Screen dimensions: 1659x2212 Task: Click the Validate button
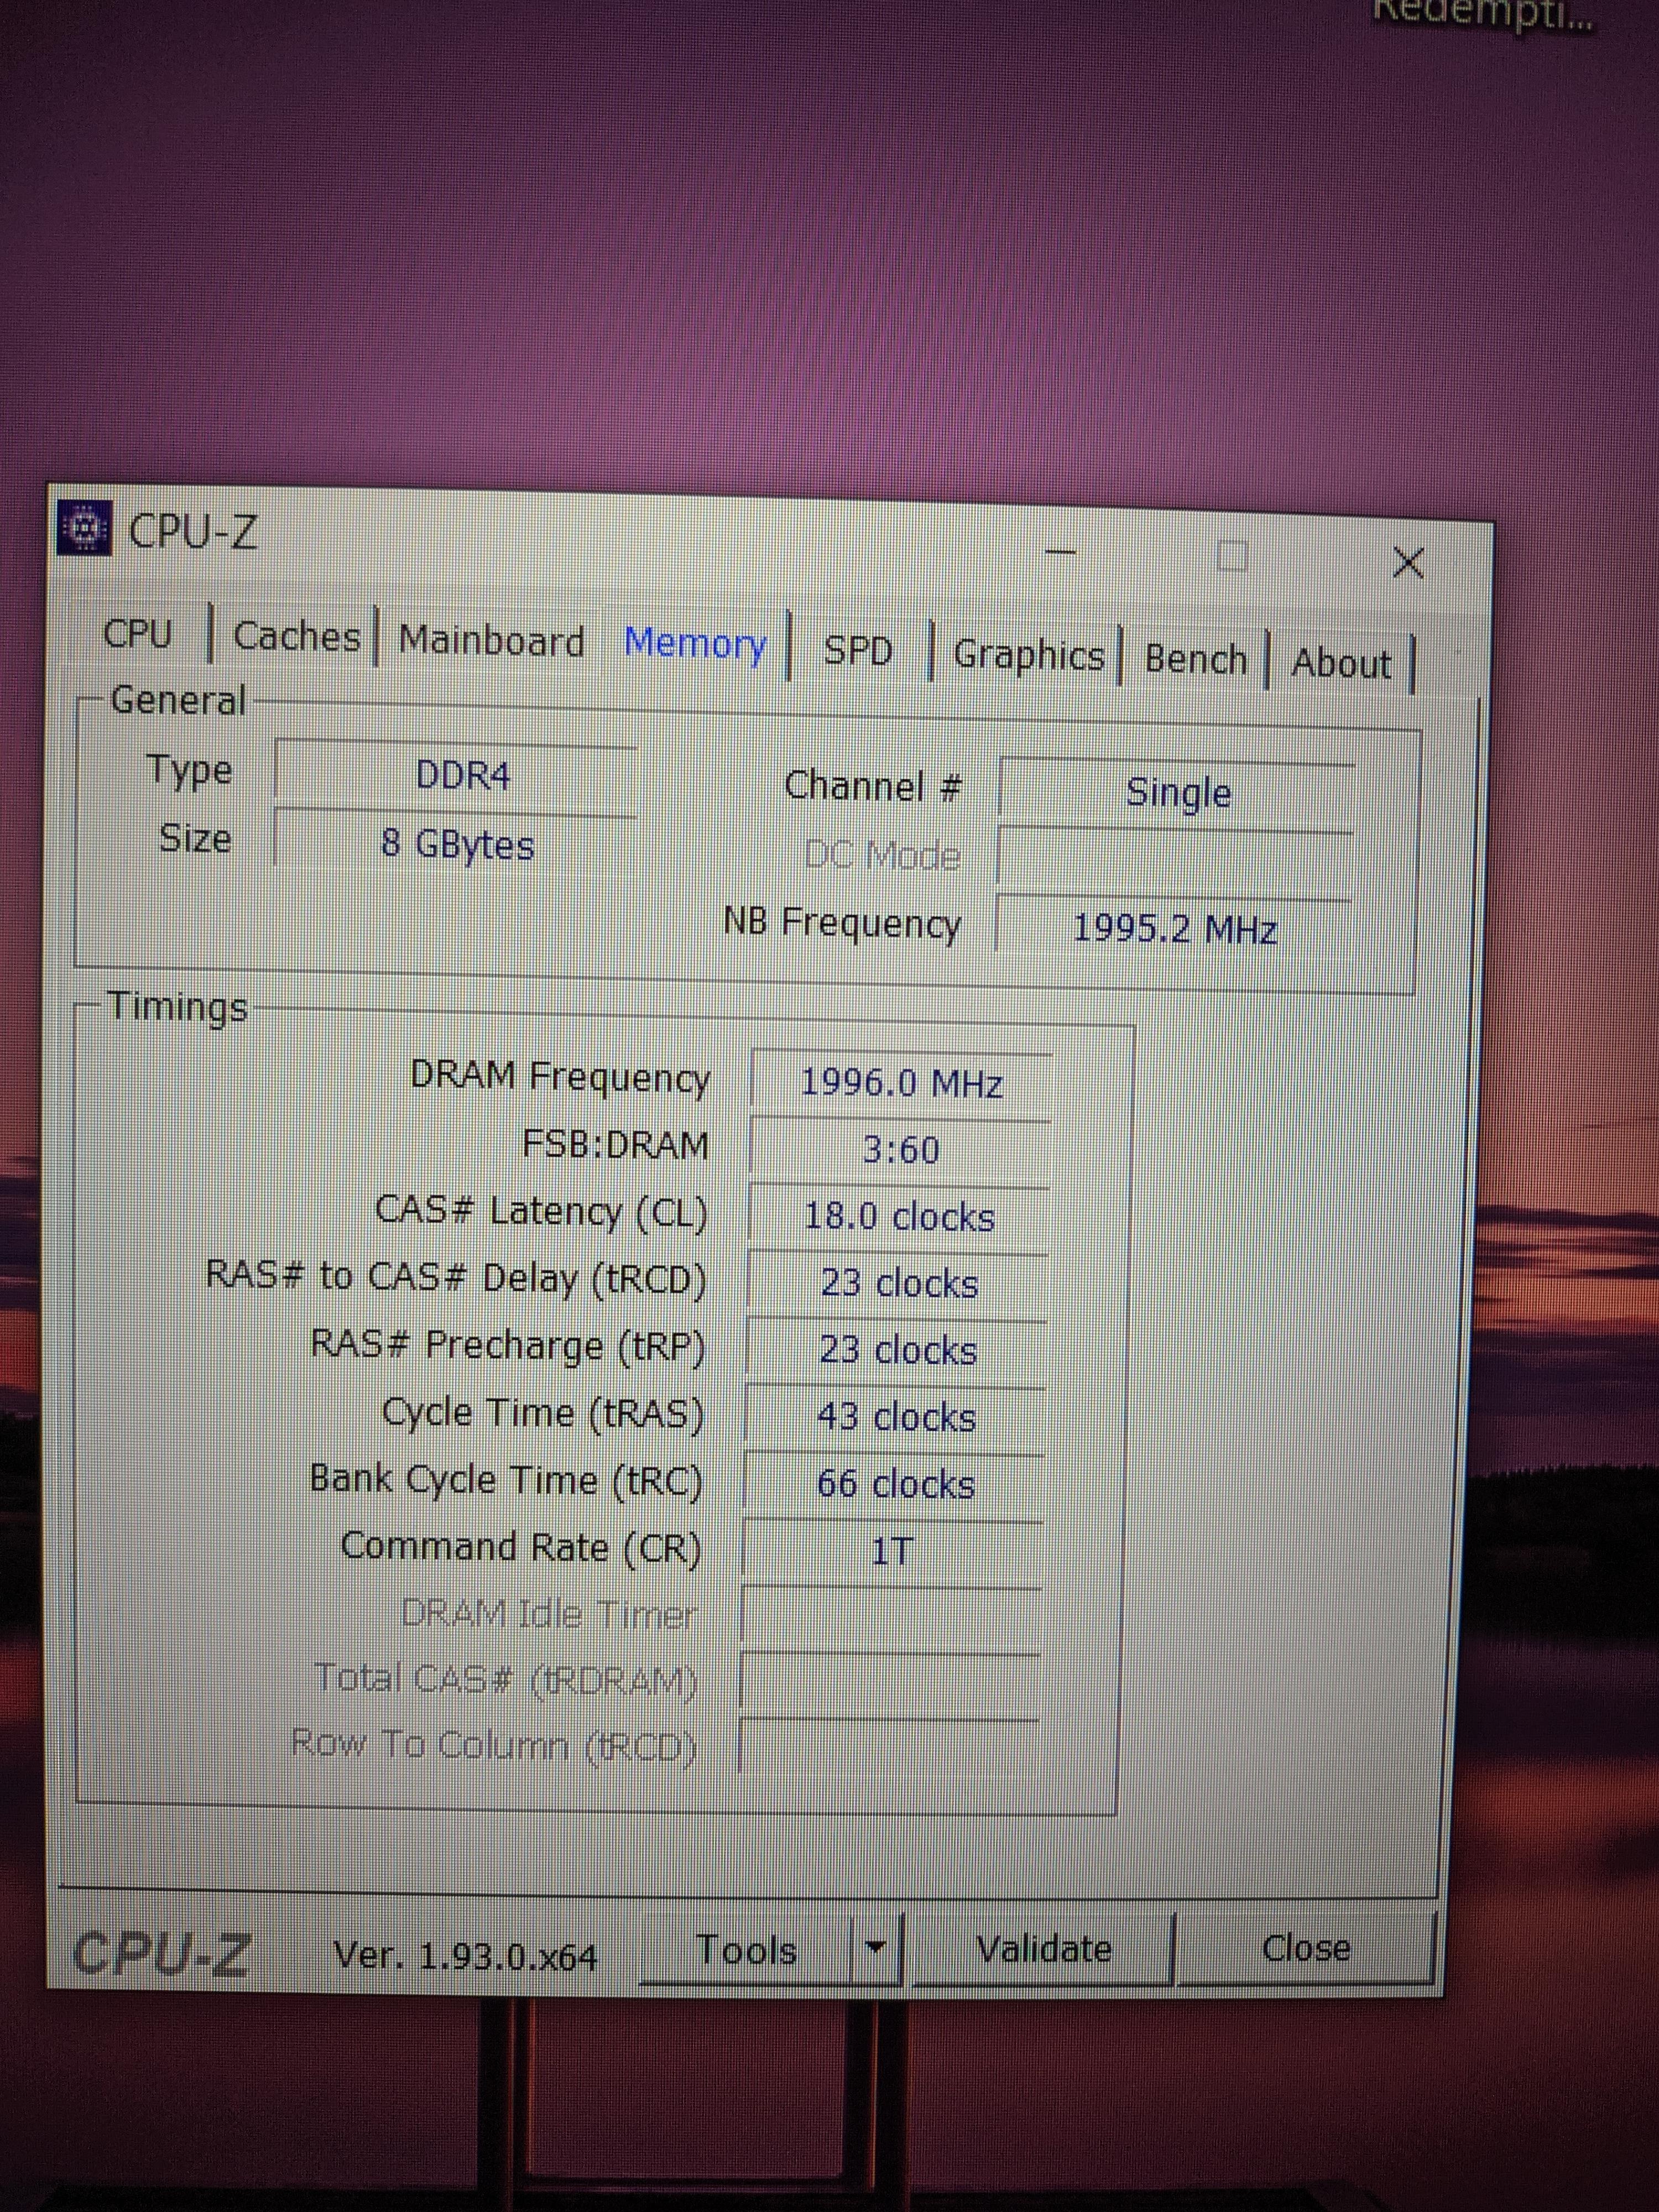[1043, 1948]
